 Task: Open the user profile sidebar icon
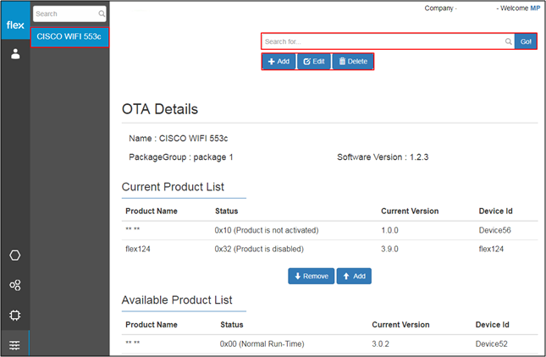15,54
